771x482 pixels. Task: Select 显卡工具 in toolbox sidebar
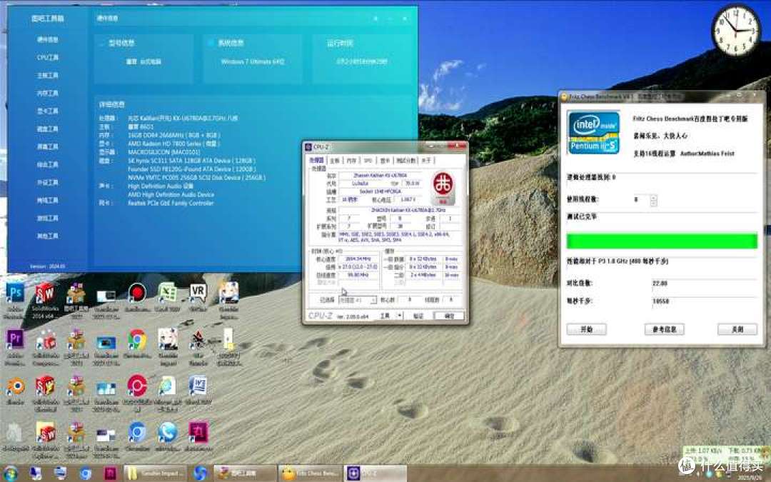pyautogui.click(x=48, y=111)
